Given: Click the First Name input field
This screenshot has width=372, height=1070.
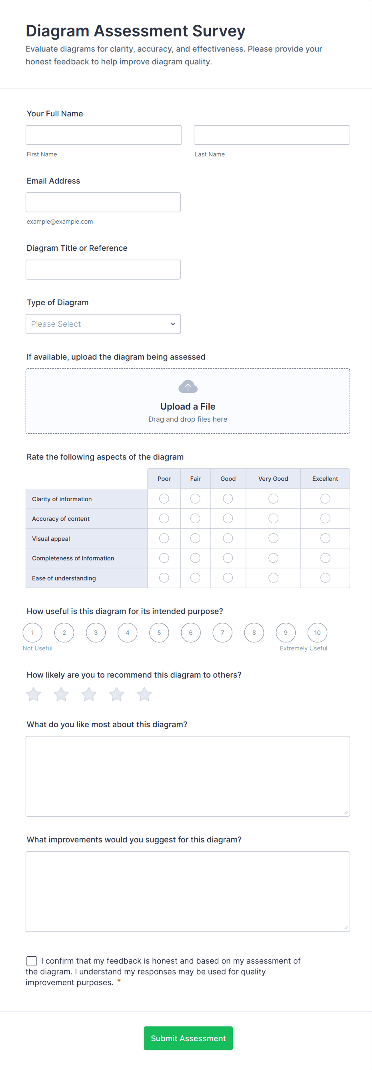Looking at the screenshot, I should [103, 134].
